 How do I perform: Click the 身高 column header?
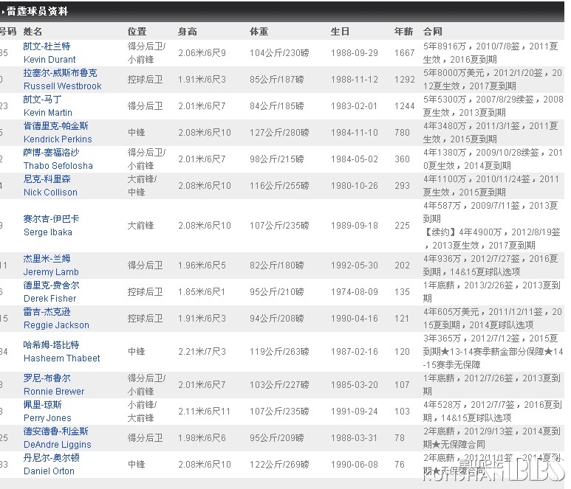tap(187, 32)
